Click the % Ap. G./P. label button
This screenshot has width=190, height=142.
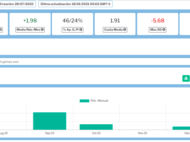(x=73, y=30)
